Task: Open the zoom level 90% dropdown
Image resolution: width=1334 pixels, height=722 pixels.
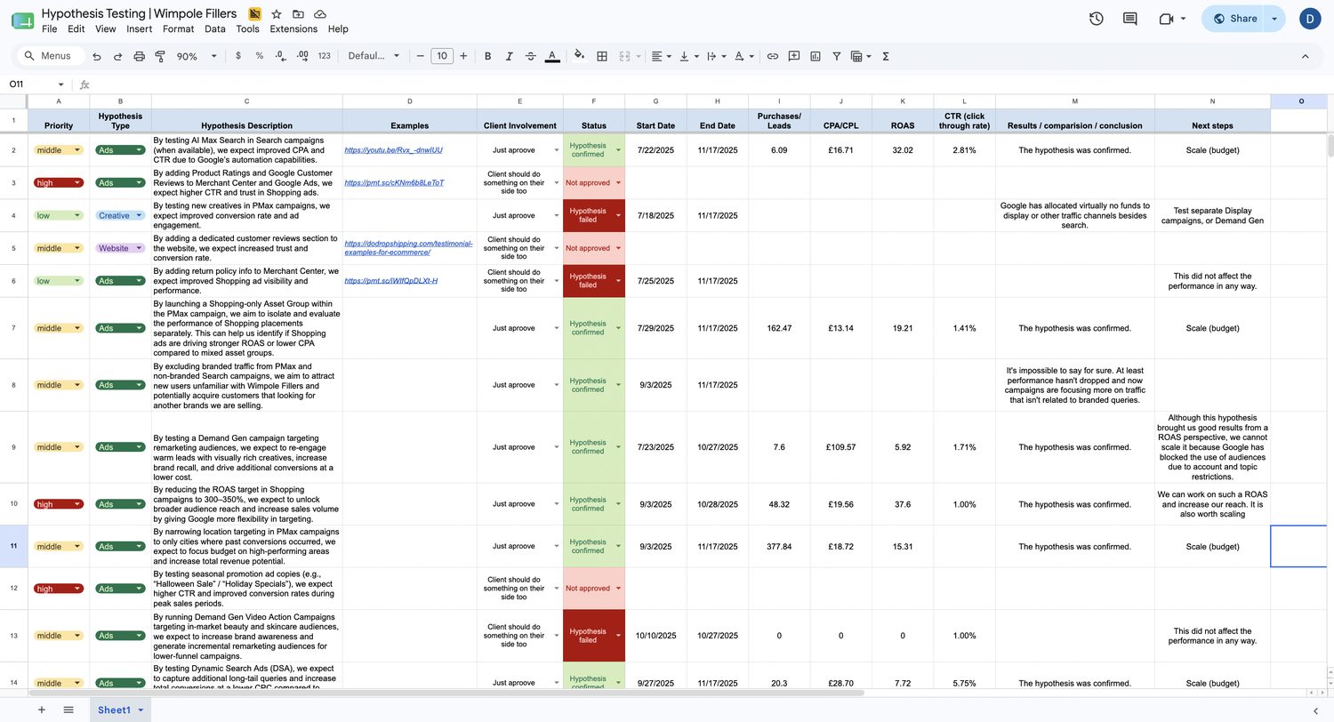Action: pos(197,56)
